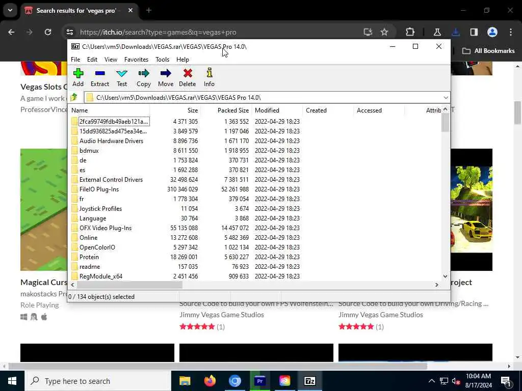Click the 7-Zip vertical scrollbar down arrow

pyautogui.click(x=446, y=276)
